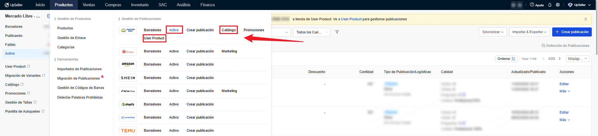The height and width of the screenshot is (136, 598).
Task: Expand the Sincronizar dropdown
Action: click(x=493, y=32)
